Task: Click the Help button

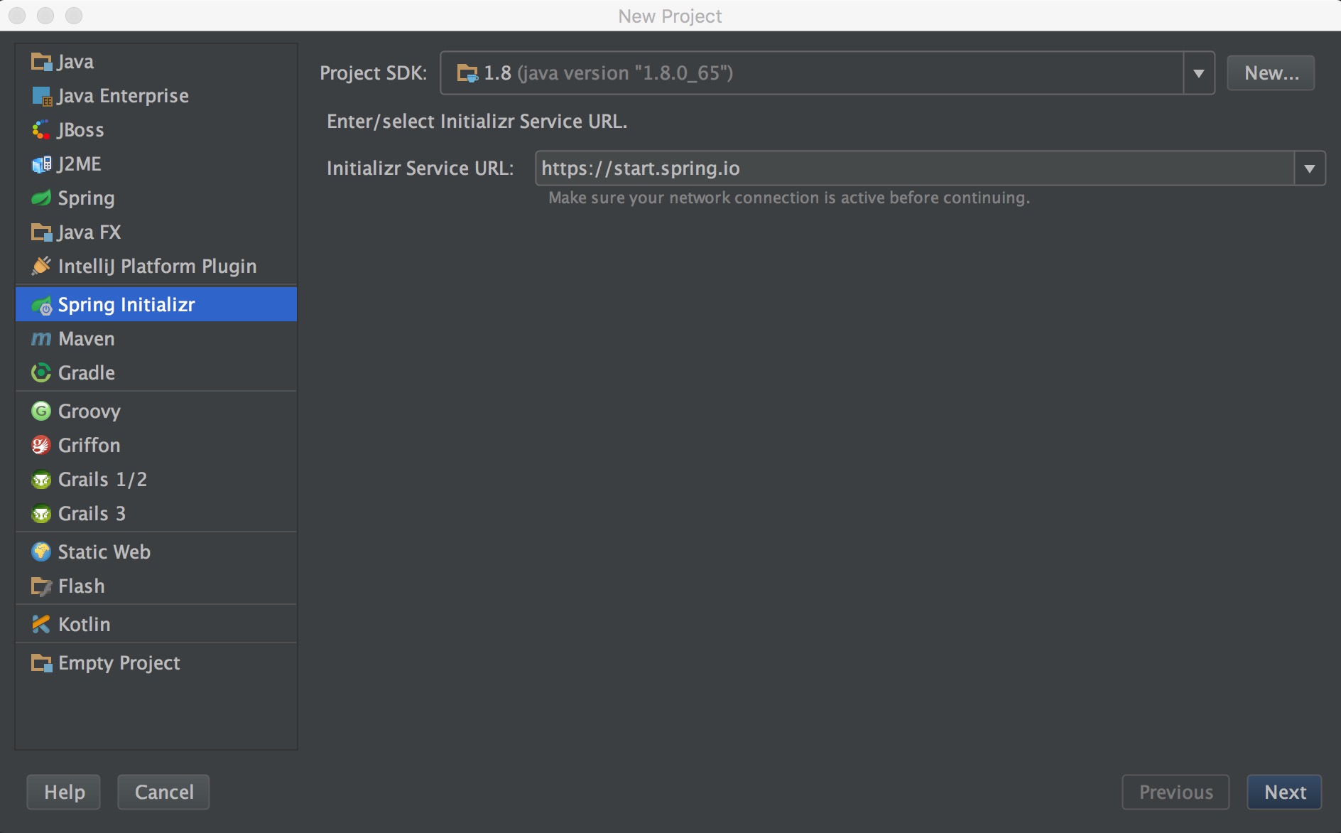Action: (x=64, y=792)
